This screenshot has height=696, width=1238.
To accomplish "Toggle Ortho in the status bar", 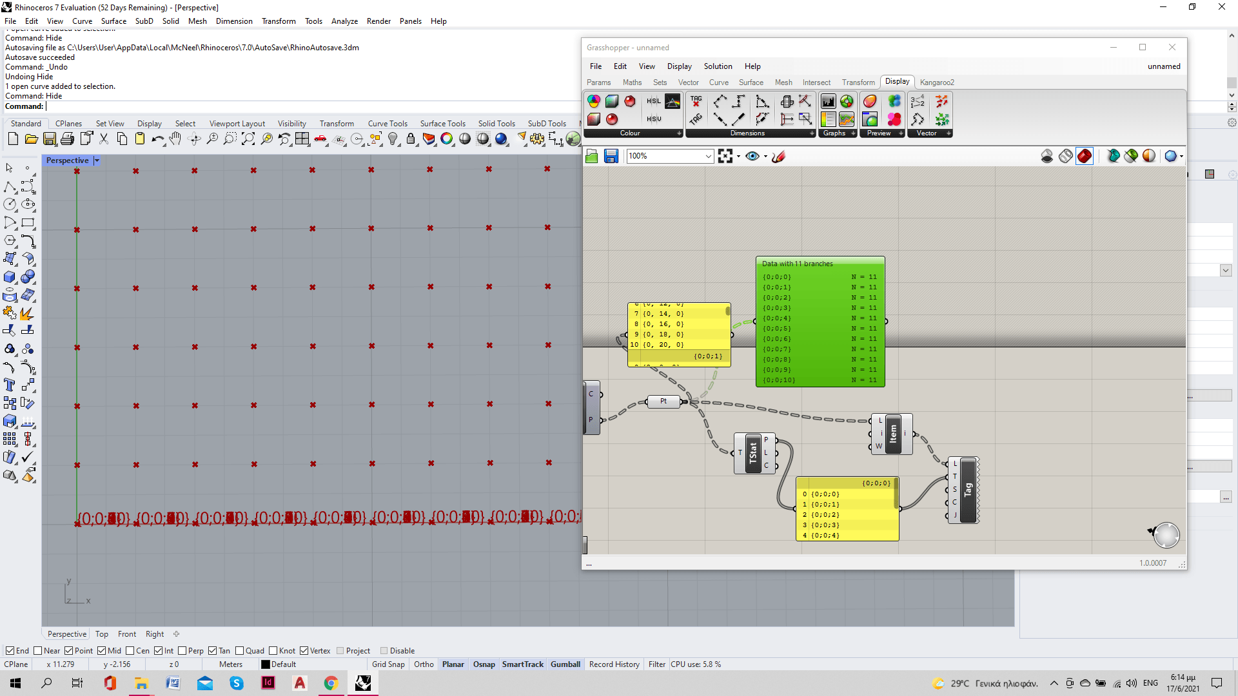I will [x=424, y=664].
